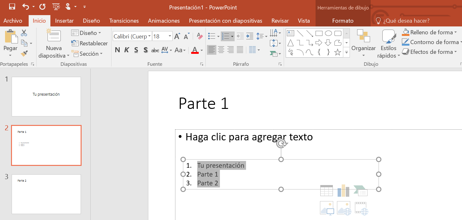
Task: Switch to the Animaciones tab
Action: (164, 21)
